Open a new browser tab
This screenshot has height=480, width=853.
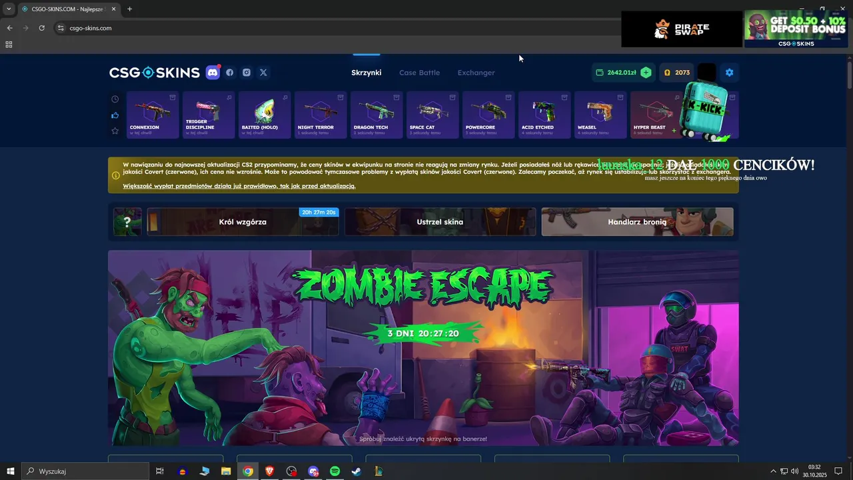129,9
